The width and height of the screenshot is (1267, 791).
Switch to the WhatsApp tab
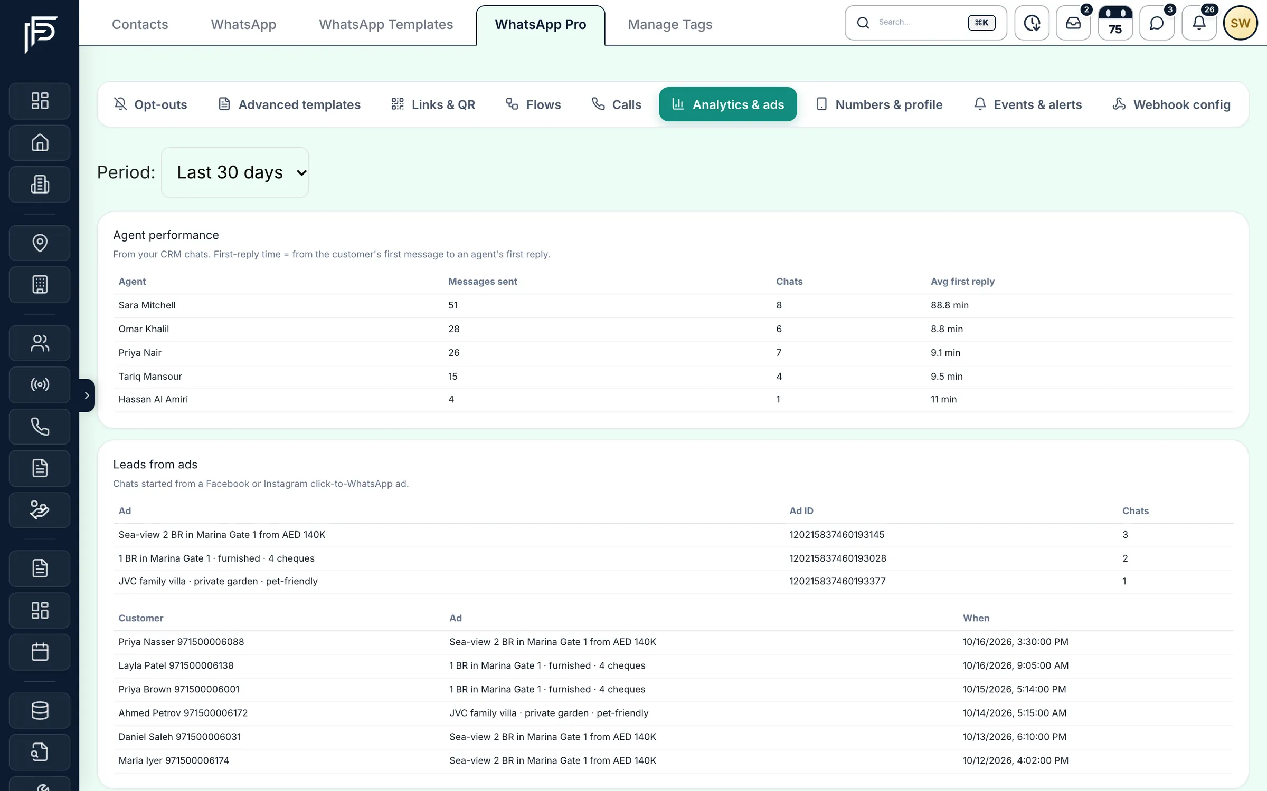(x=243, y=24)
